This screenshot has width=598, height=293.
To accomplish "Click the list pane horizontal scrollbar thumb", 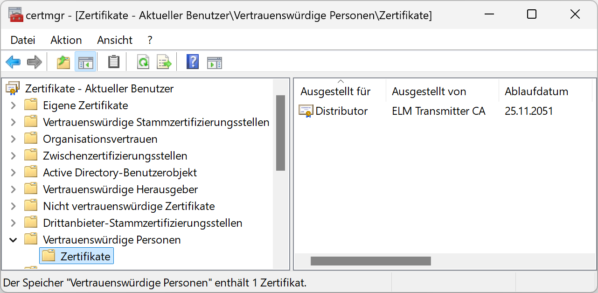I will (371, 261).
